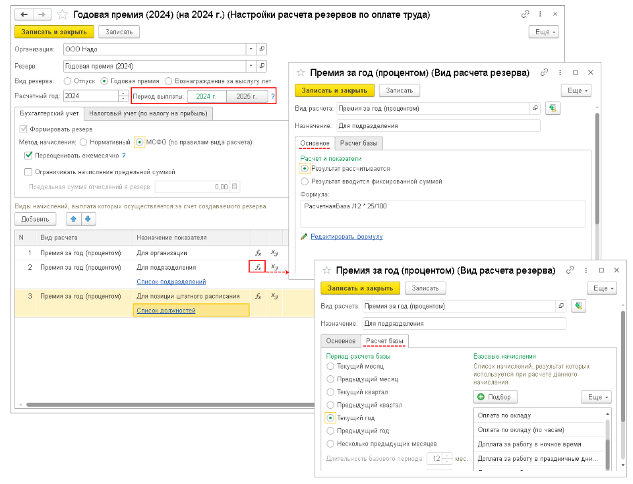Toggle Переоценивать ежемесячно checkbox
The image size is (633, 484).
[28, 156]
